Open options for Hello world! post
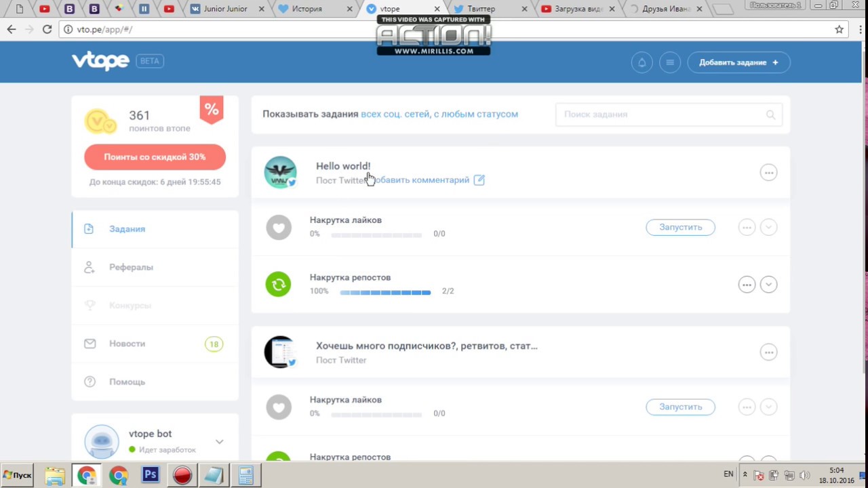Image resolution: width=868 pixels, height=488 pixels. tap(768, 172)
